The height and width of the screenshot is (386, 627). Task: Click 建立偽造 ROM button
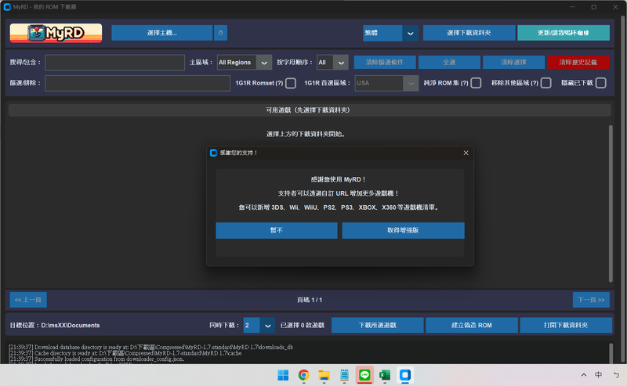472,325
